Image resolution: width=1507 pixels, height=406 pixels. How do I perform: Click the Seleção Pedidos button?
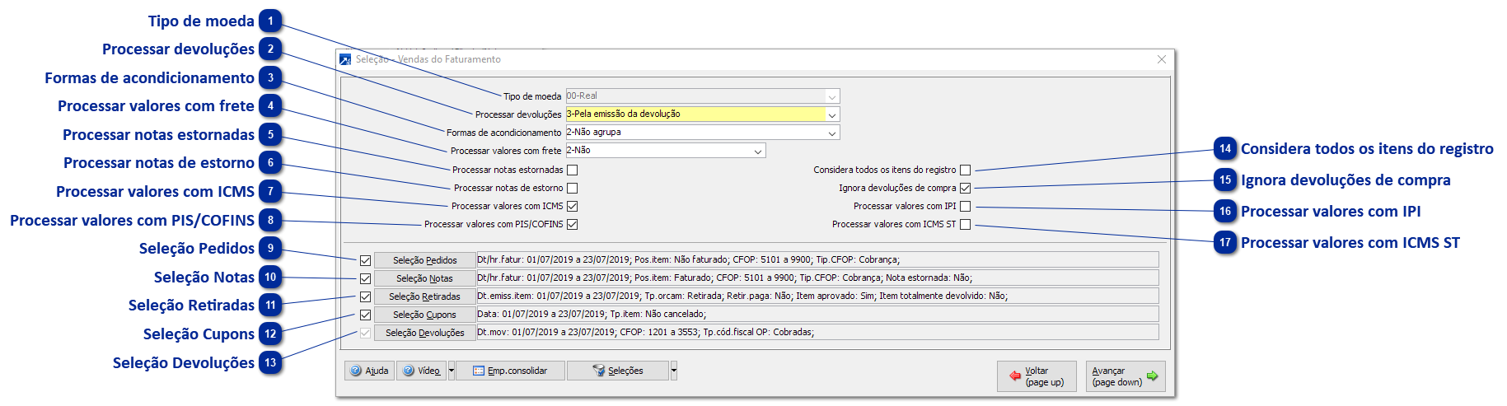[x=424, y=260]
